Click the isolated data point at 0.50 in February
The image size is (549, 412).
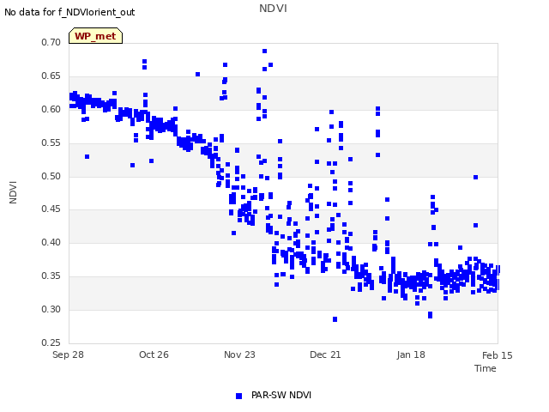pyautogui.click(x=475, y=178)
